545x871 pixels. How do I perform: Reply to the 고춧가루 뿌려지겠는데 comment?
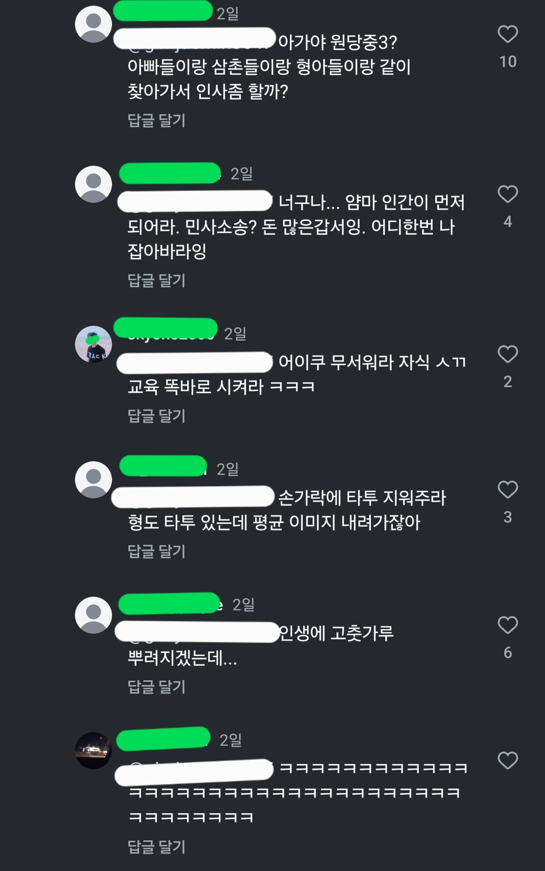[x=157, y=687]
